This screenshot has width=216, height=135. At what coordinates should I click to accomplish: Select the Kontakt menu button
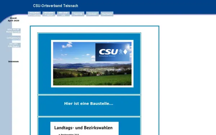tap(93, 14)
